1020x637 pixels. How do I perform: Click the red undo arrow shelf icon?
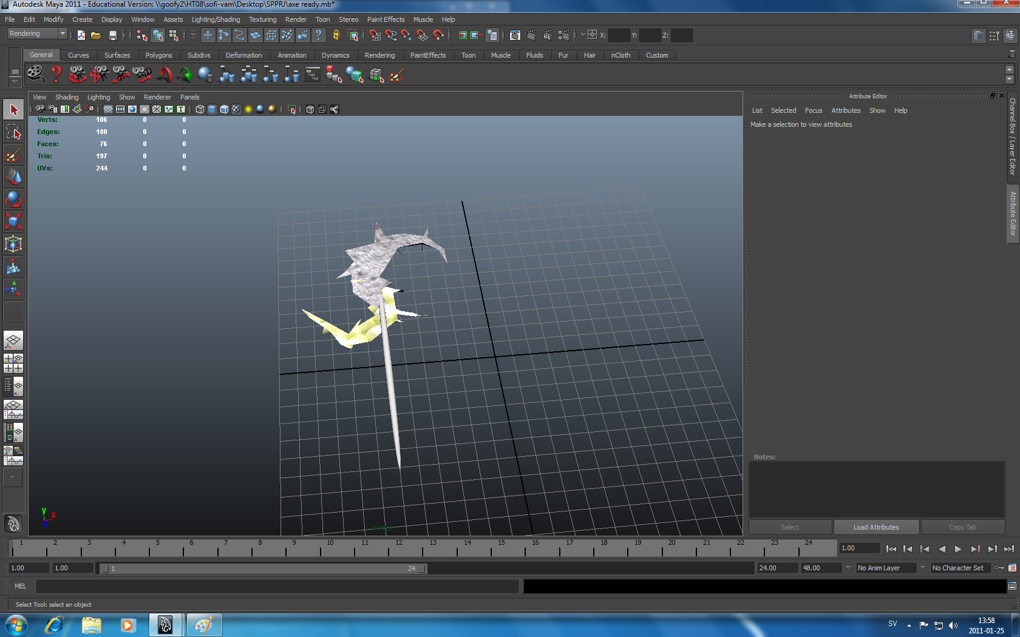164,75
